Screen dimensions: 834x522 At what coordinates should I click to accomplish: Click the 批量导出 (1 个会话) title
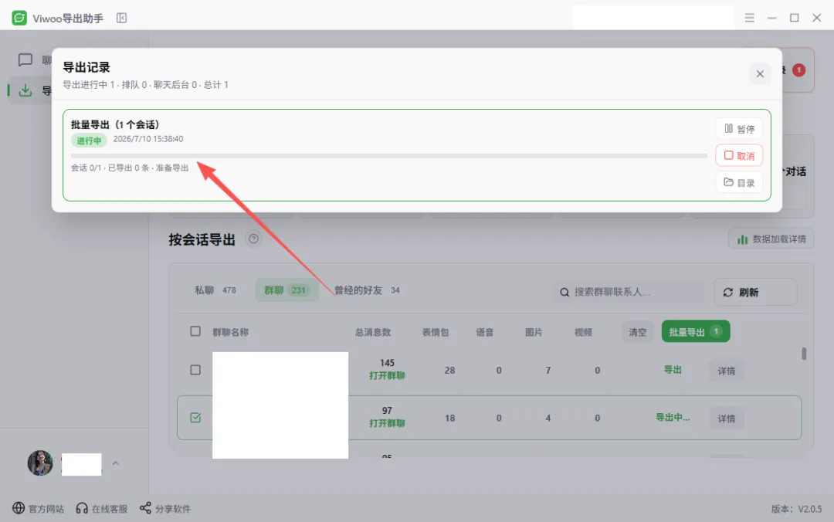pyautogui.click(x=115, y=124)
